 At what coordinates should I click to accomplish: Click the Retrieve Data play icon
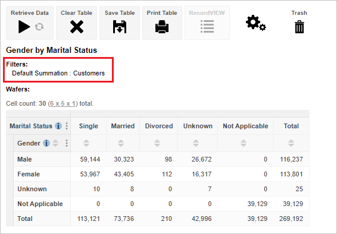(x=24, y=27)
